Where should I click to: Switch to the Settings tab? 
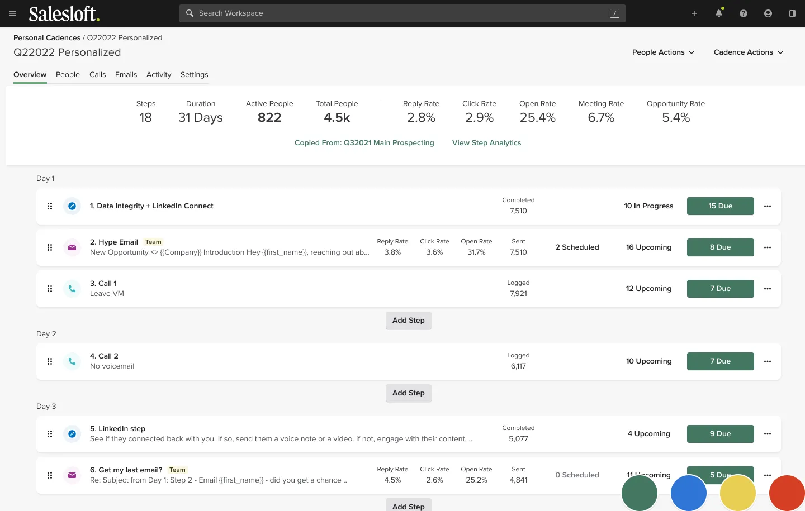[194, 75]
